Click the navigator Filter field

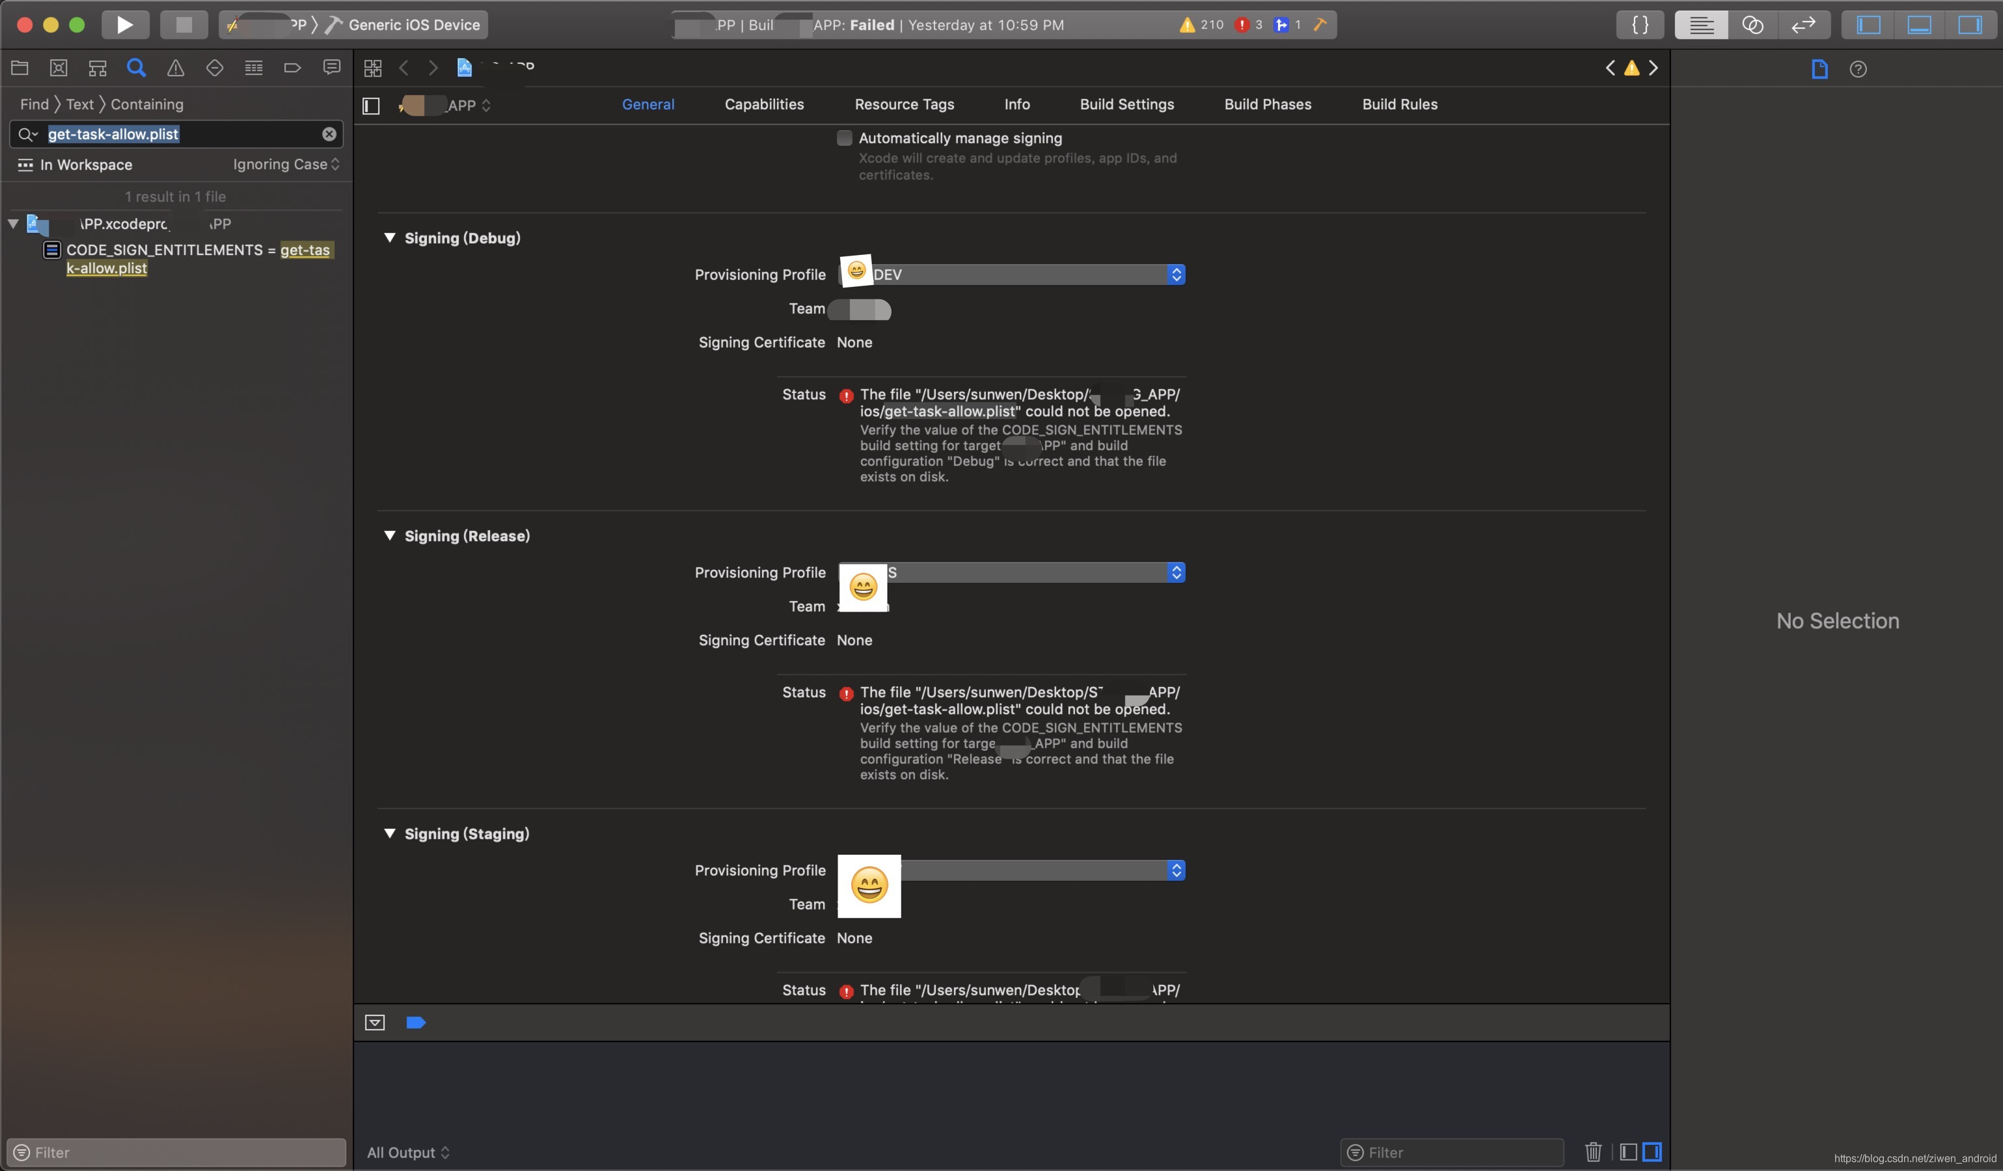(176, 1152)
